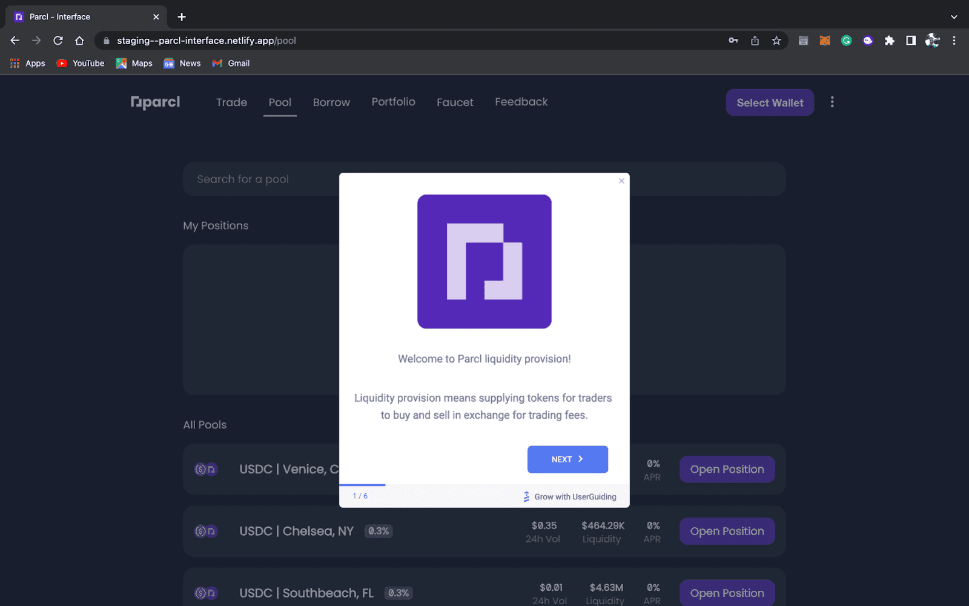Open the Apps bookmark
The image size is (969, 606).
[x=28, y=63]
